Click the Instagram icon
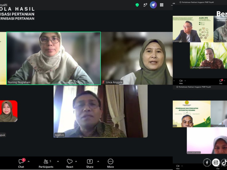Image resolution: width=227 pixels, height=170 pixels. click(x=216, y=162)
